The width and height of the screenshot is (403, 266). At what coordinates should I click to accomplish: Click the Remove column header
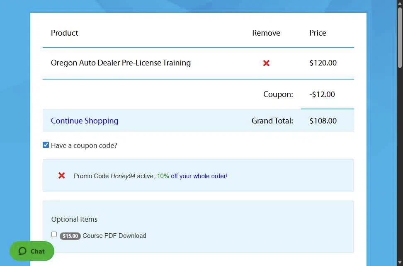[266, 33]
